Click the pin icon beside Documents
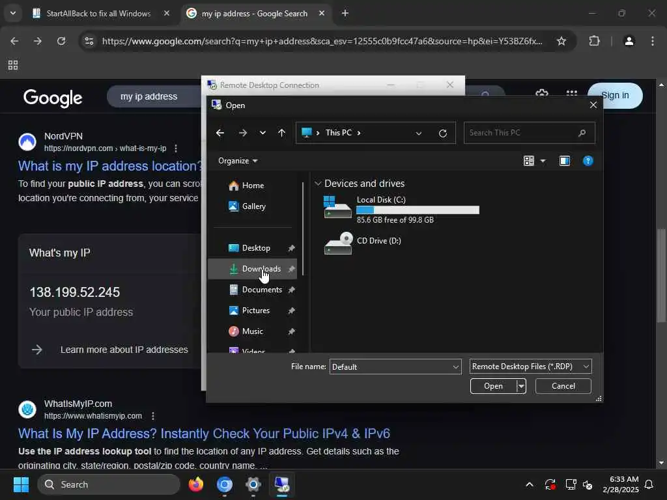This screenshot has width=667, height=500. [x=291, y=290]
